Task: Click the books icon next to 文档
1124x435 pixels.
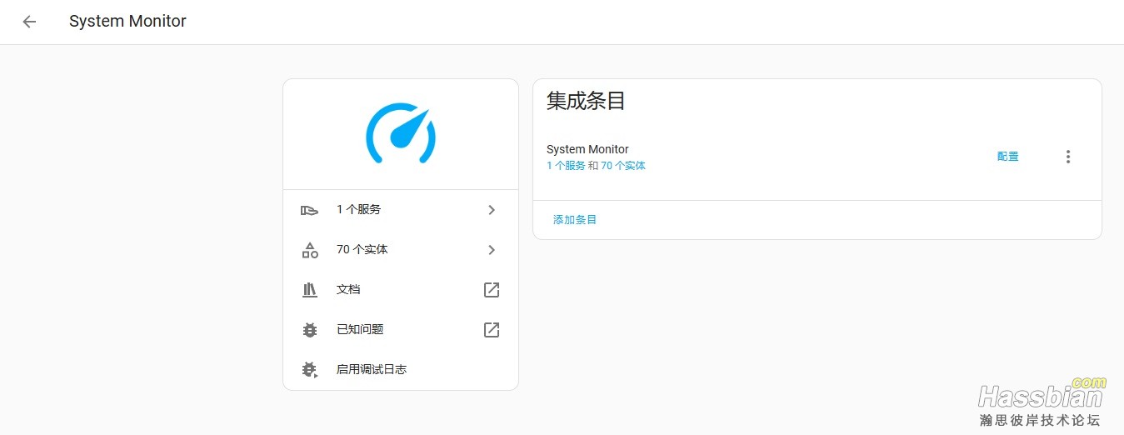Action: point(309,290)
